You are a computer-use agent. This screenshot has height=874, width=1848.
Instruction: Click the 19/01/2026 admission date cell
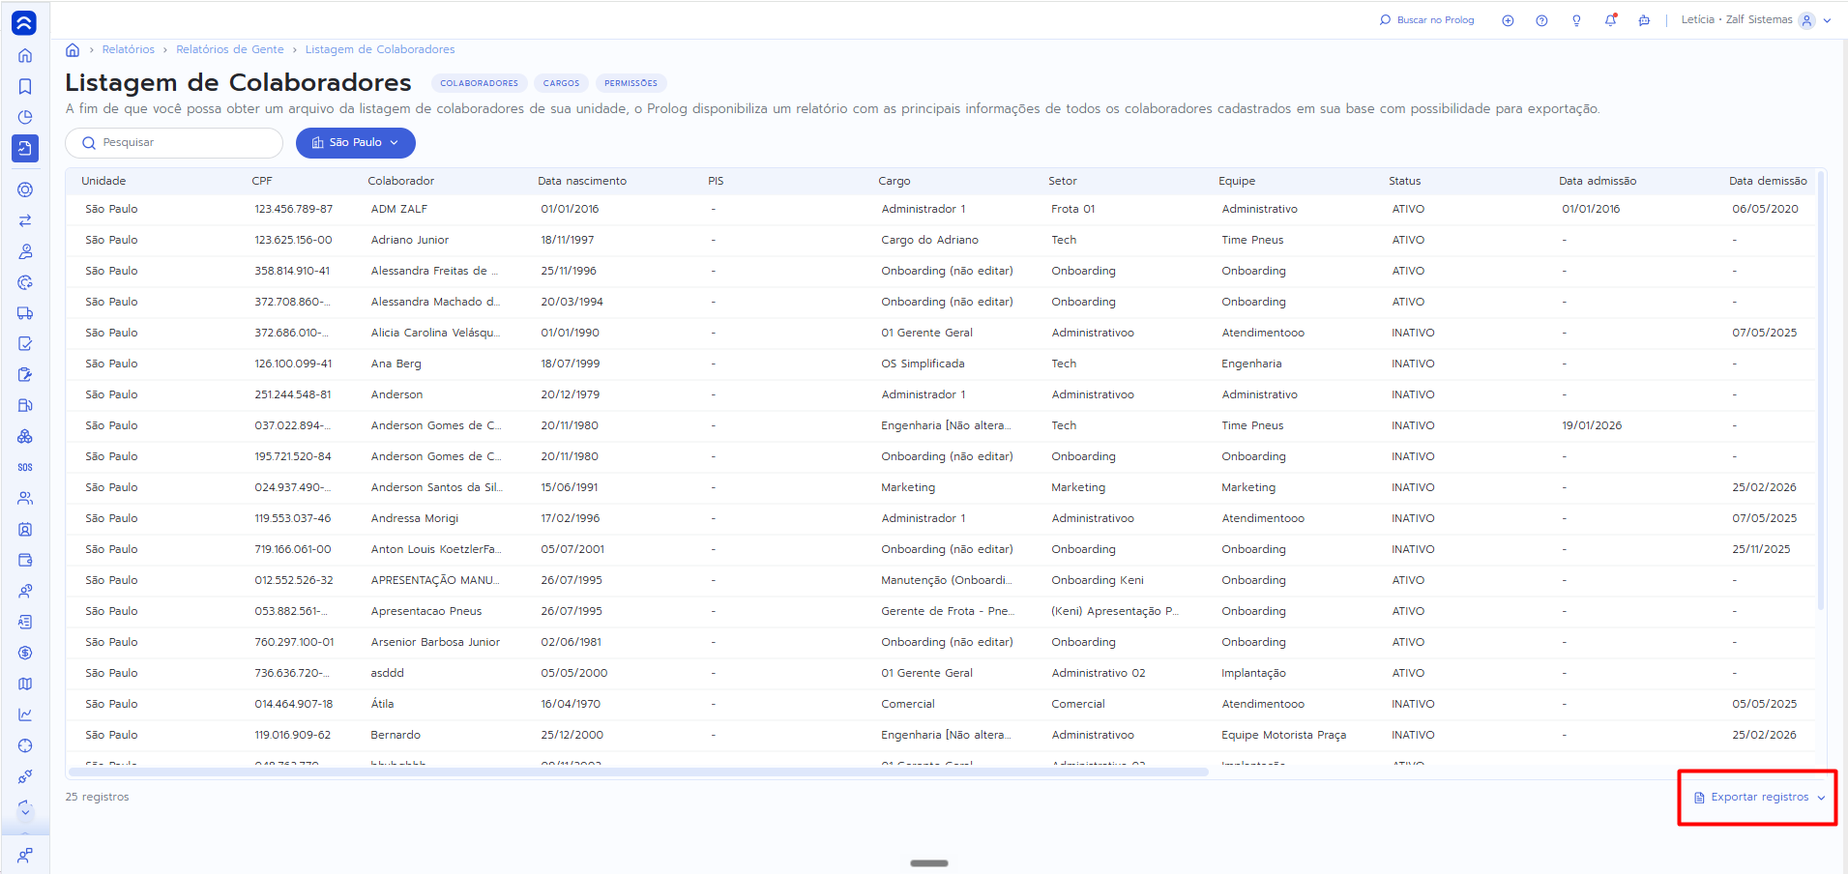pos(1592,425)
